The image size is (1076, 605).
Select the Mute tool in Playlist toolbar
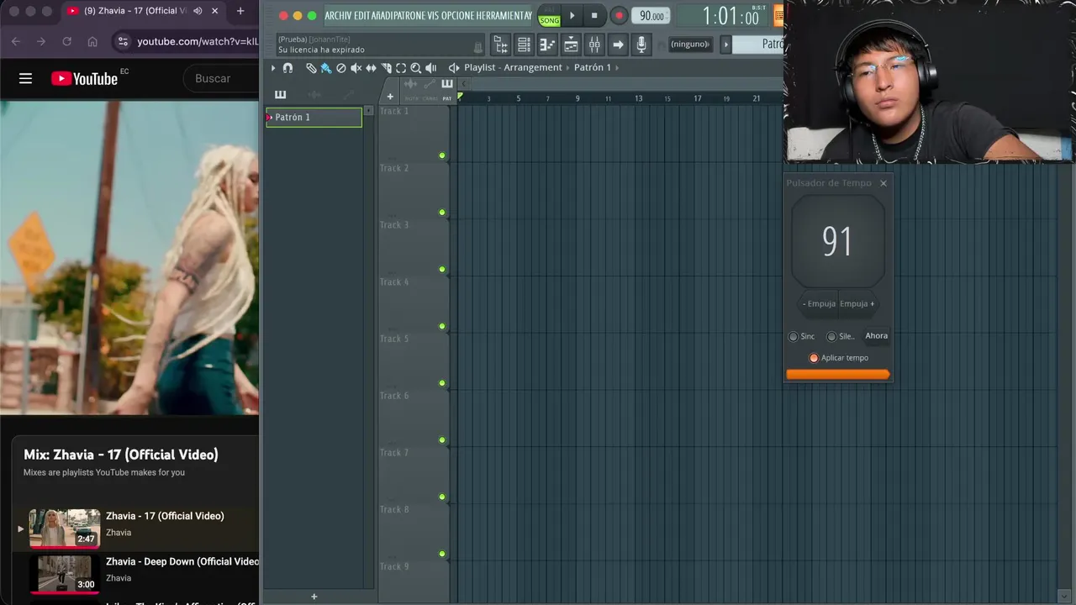pyautogui.click(x=356, y=68)
